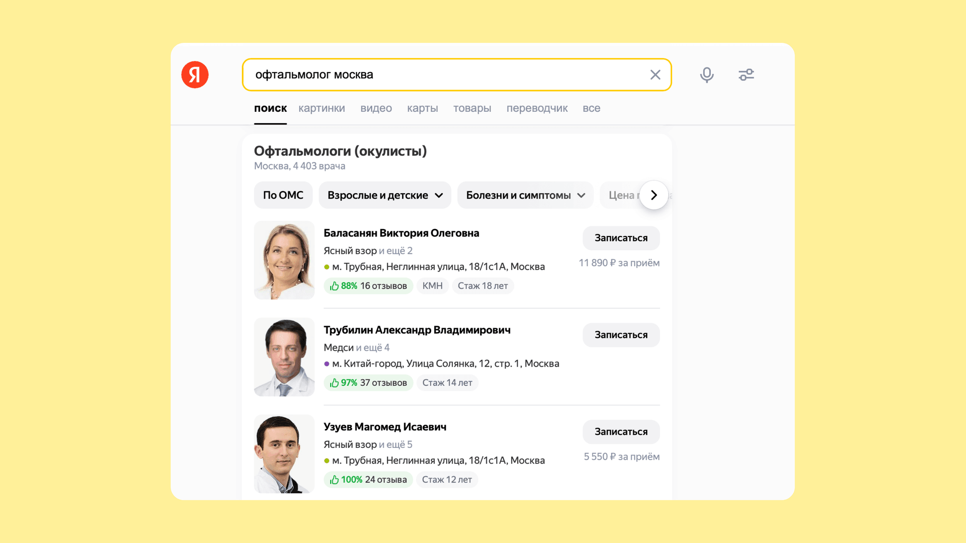Open the Офтальмологи (окулисты) heading
This screenshot has width=966, height=543.
340,151
